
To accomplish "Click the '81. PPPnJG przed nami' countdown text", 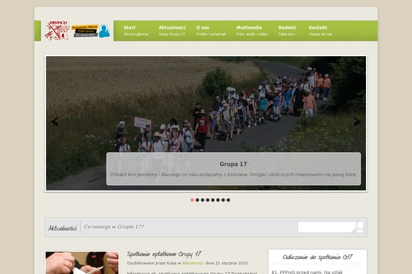I will pyautogui.click(x=307, y=272).
